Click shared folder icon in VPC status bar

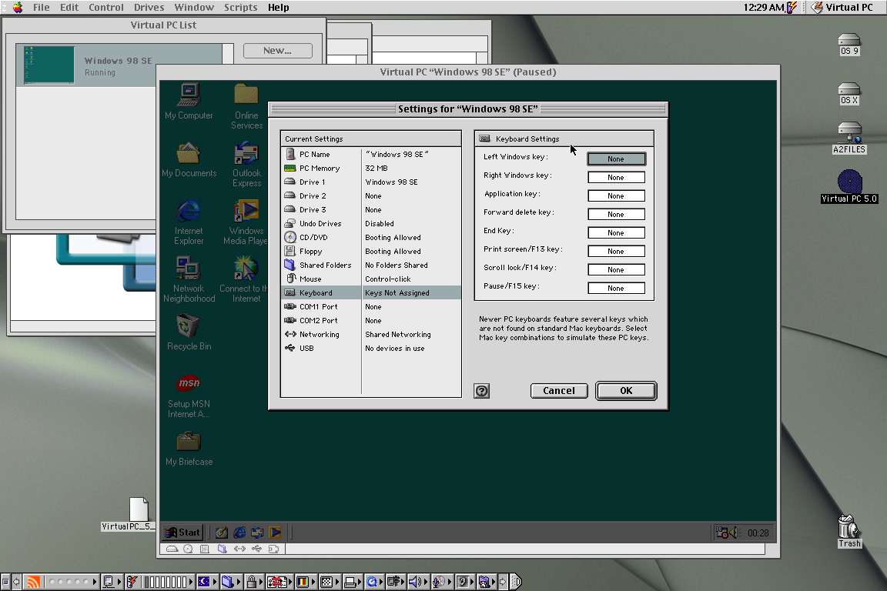point(223,549)
